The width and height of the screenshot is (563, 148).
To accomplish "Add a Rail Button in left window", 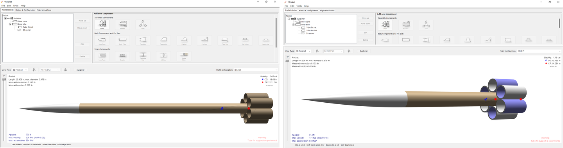I will tap(245, 40).
